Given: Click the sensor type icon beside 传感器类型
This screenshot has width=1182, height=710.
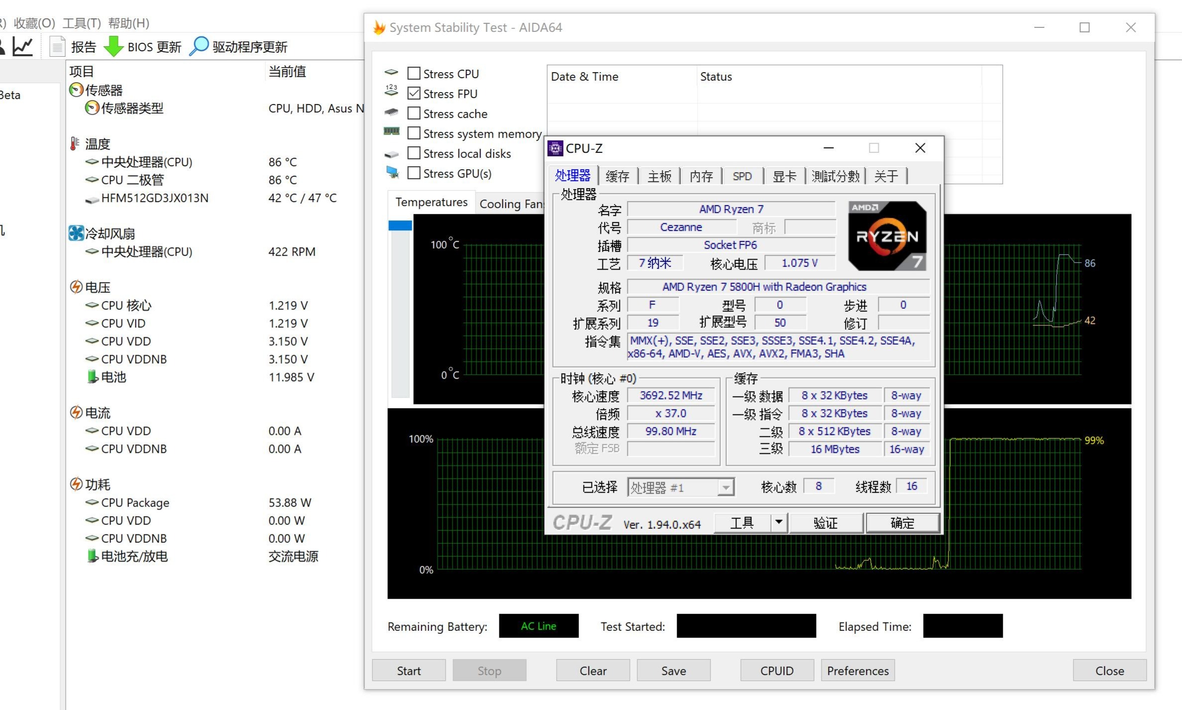Looking at the screenshot, I should click(x=92, y=108).
